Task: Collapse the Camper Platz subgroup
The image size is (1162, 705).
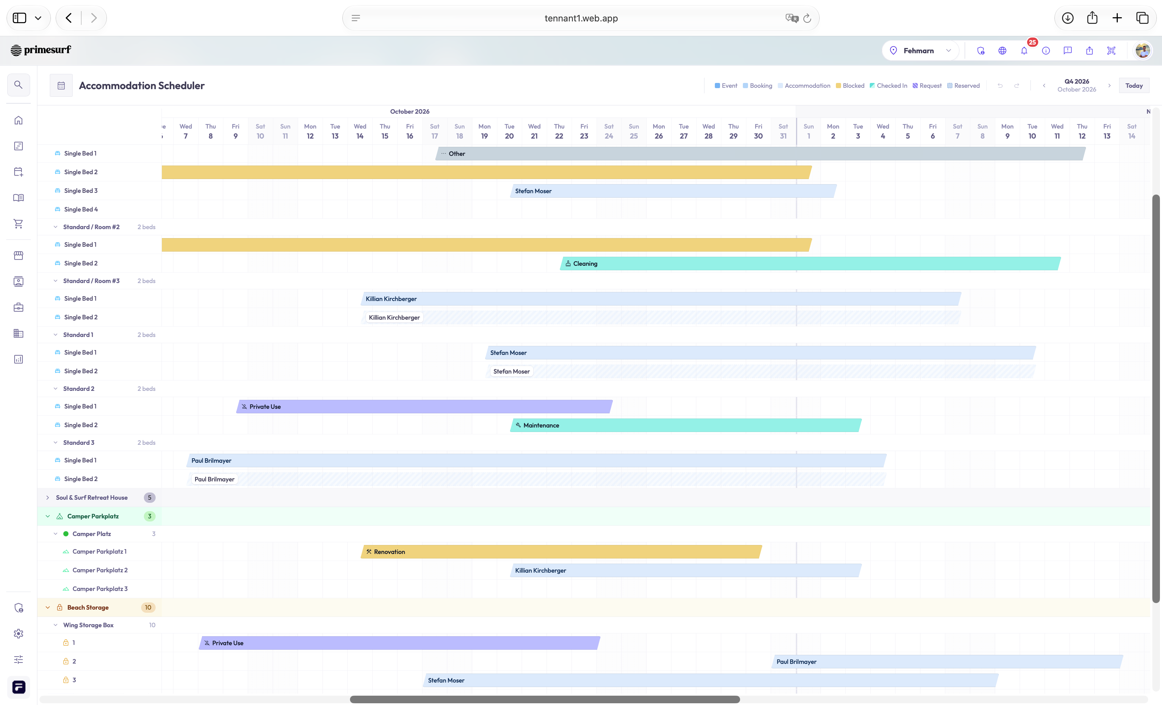Action: (56, 534)
